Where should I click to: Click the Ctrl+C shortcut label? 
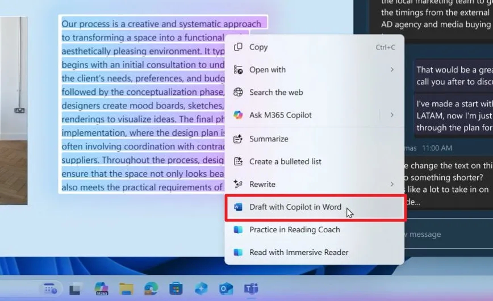click(386, 47)
